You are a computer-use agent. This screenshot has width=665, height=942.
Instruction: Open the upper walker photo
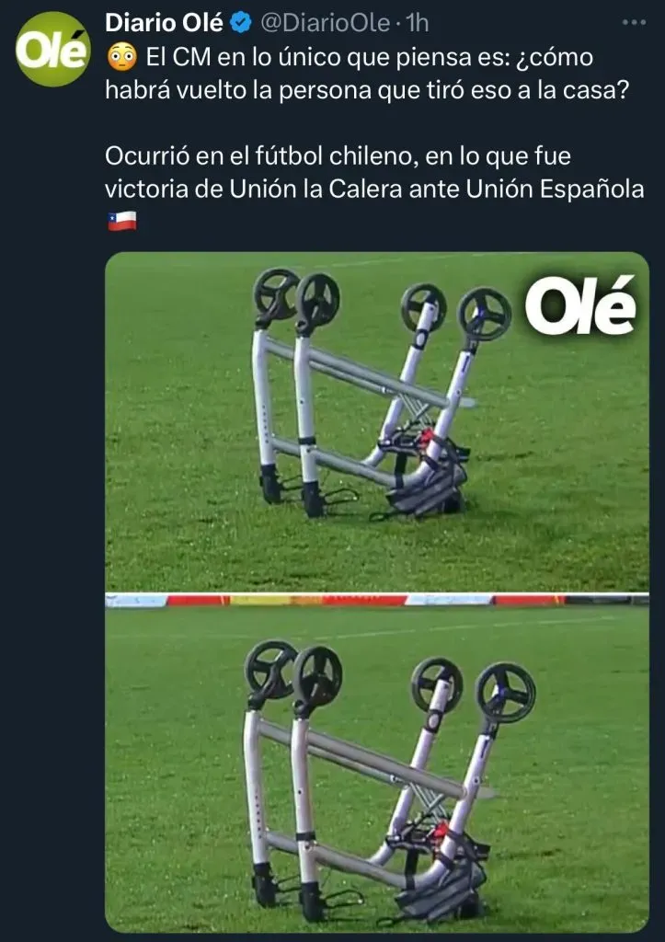[x=377, y=421]
